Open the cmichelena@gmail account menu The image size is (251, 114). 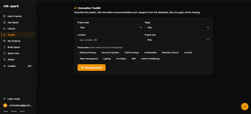(x=18, y=105)
